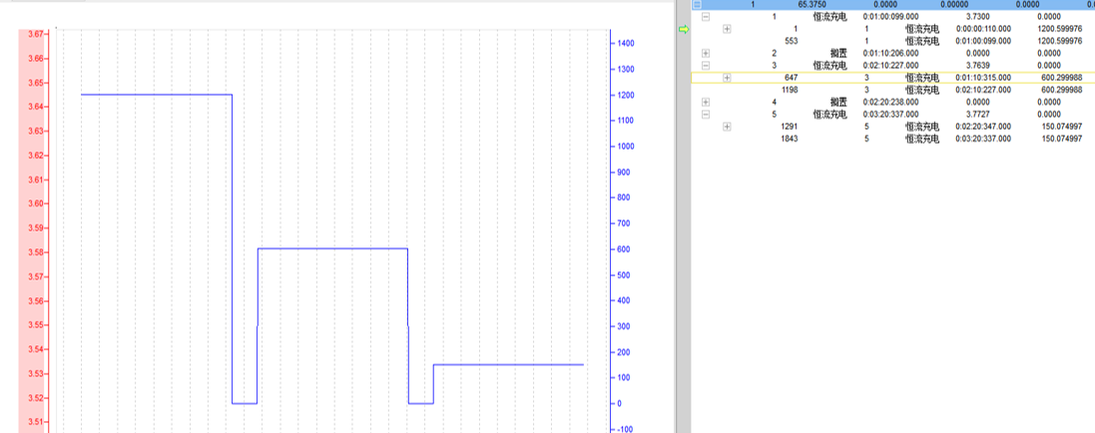The height and width of the screenshot is (433, 1095).
Task: Expand record 1291 plus box
Action: click(x=727, y=126)
